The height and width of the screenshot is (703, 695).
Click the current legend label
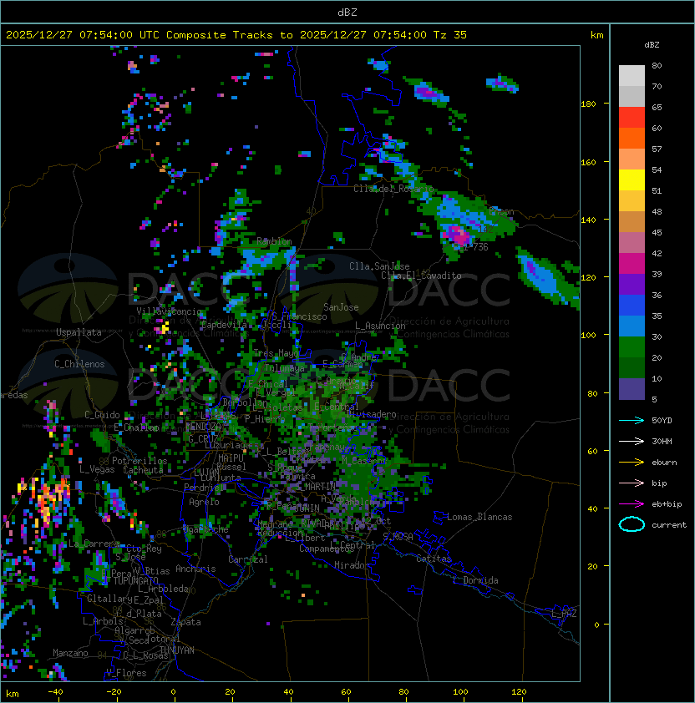pos(669,525)
